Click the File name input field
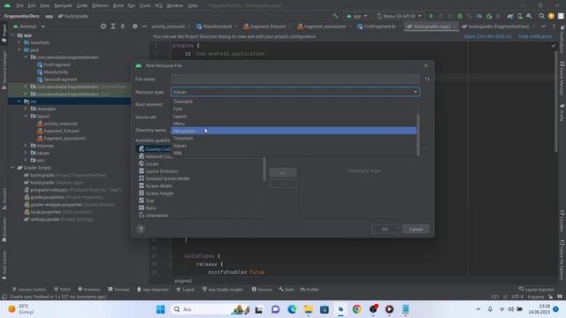 [x=295, y=79]
